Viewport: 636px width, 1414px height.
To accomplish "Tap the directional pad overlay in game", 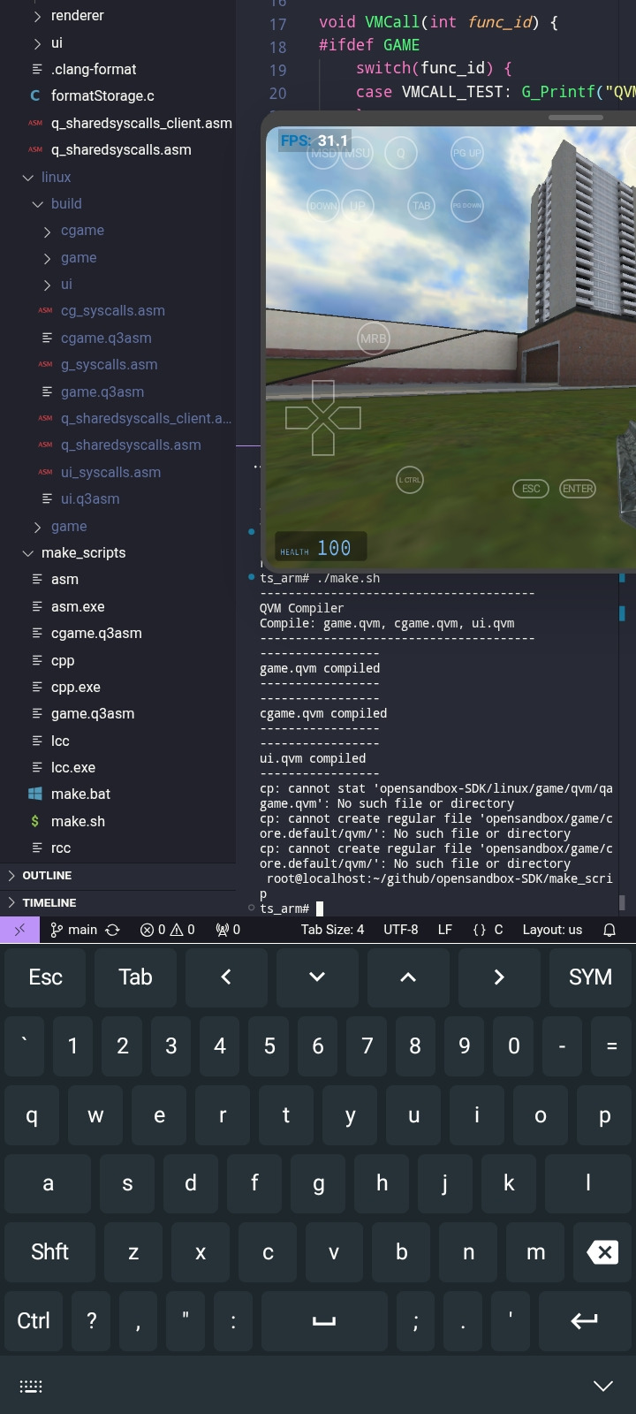I will tap(323, 417).
